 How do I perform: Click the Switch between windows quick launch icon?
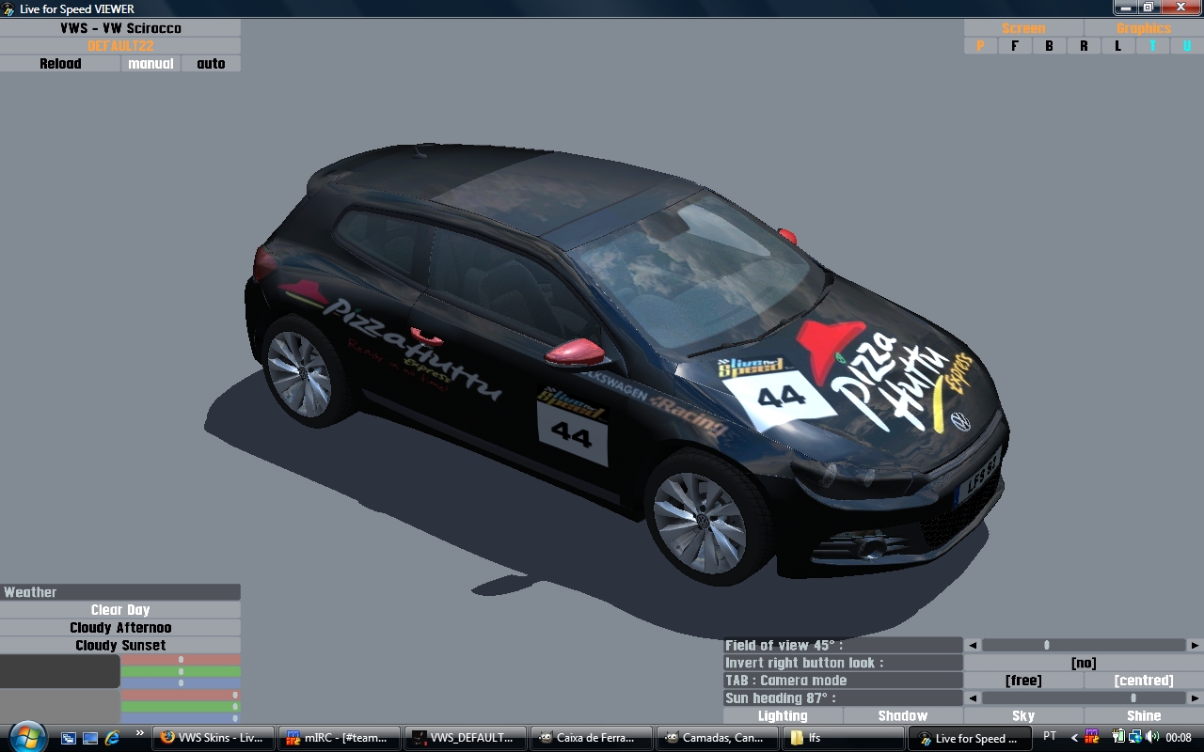click(x=69, y=739)
